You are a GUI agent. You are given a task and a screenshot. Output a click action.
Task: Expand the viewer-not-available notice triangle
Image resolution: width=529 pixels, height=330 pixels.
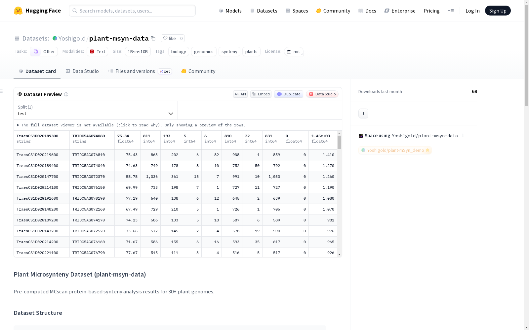click(x=18, y=125)
